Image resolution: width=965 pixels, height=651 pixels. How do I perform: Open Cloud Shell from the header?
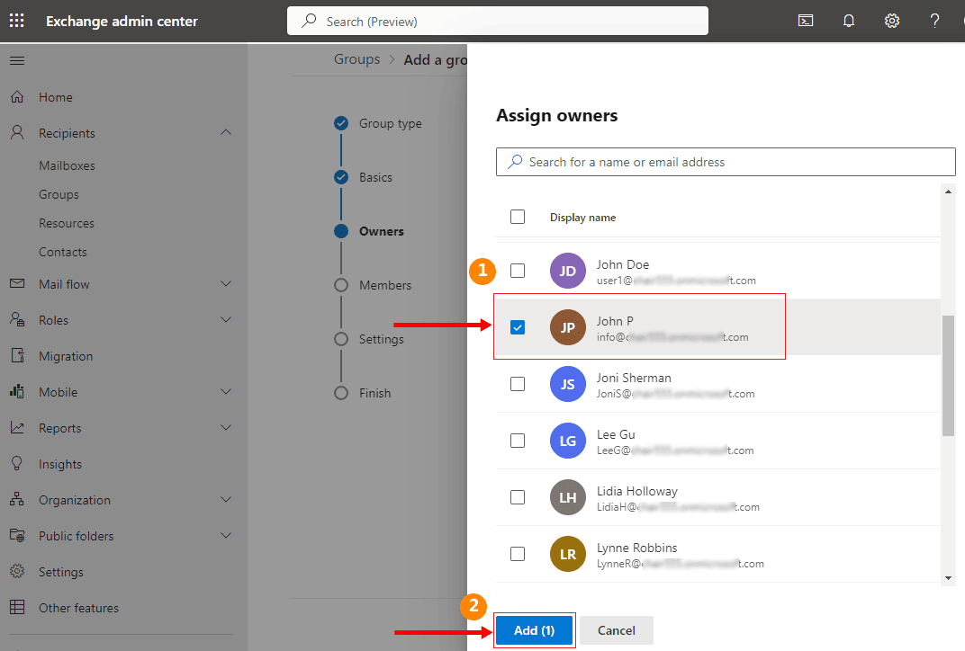(x=806, y=21)
